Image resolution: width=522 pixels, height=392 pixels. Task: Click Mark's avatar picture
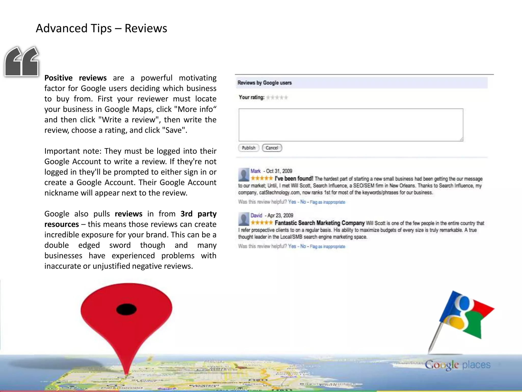tap(244, 175)
